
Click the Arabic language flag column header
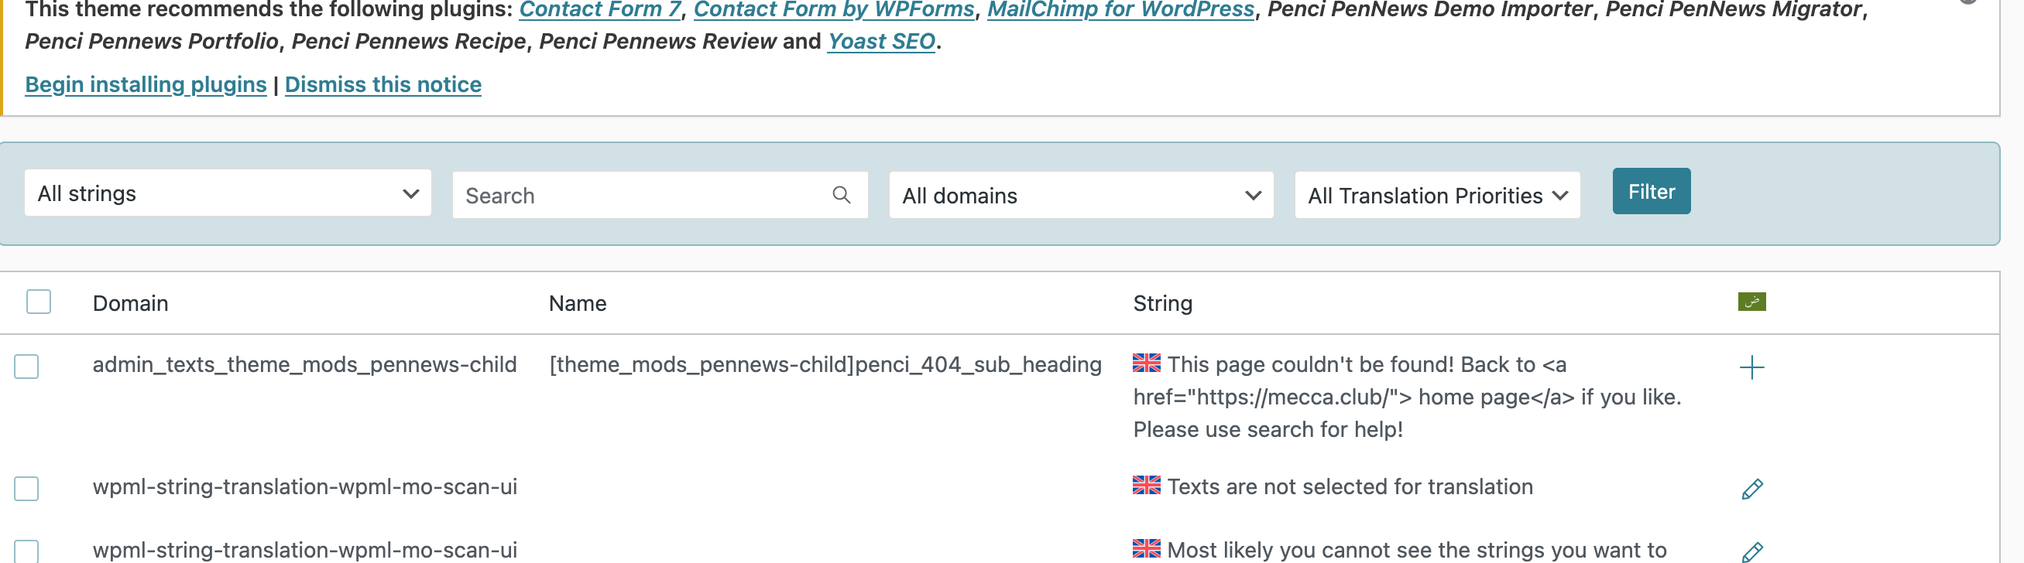[1751, 302]
